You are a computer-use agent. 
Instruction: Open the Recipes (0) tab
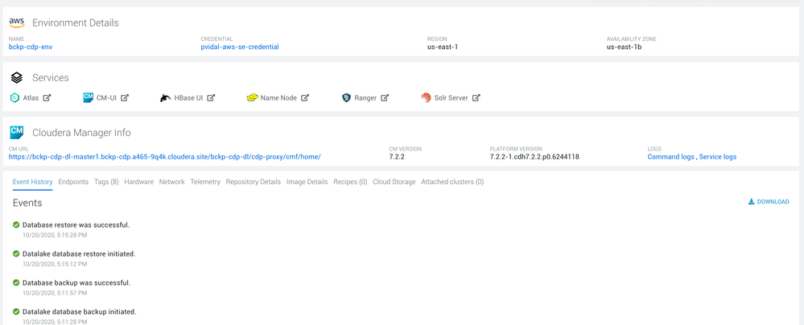pyautogui.click(x=350, y=182)
